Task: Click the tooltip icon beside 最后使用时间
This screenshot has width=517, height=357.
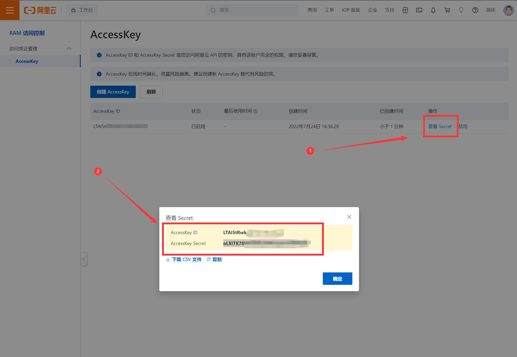Action: [256, 111]
